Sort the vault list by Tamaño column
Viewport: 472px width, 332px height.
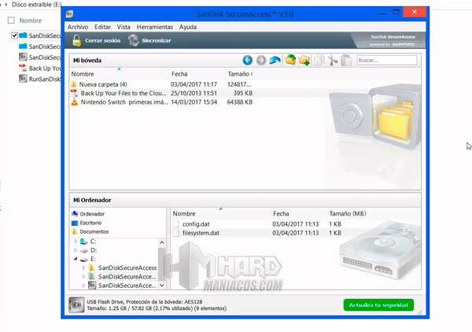(240, 74)
